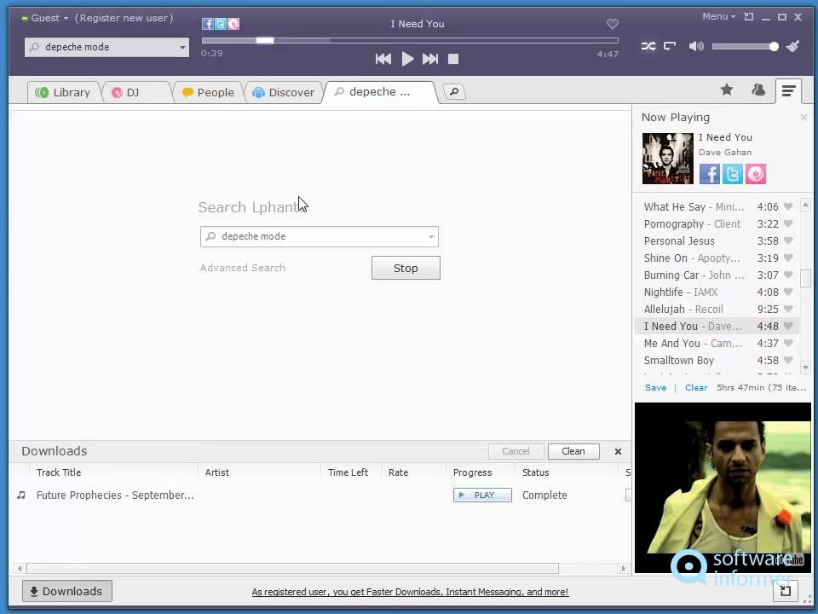
Task: Toggle the playlist panel icon
Action: (x=788, y=91)
